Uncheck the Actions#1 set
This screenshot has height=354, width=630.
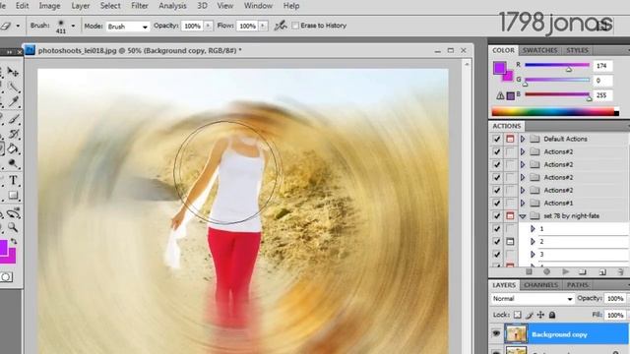pos(496,204)
